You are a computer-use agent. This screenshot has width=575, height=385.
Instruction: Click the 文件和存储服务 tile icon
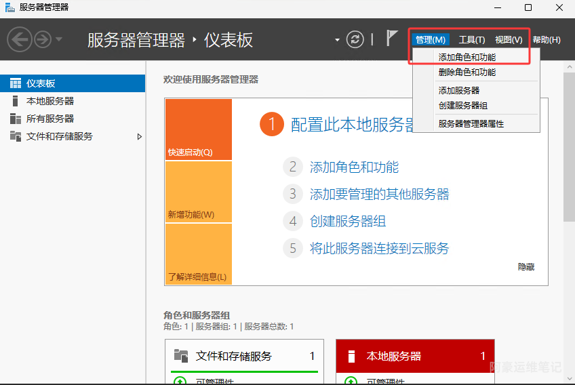(x=181, y=356)
